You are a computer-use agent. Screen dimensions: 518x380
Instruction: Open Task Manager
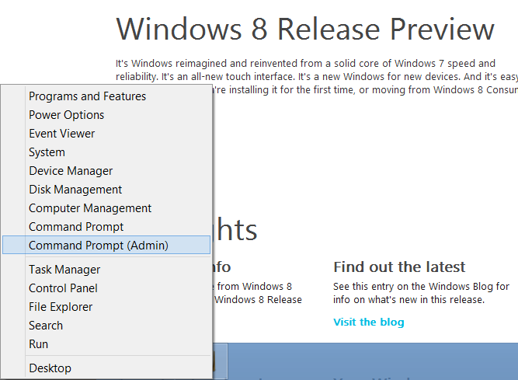coord(106,270)
